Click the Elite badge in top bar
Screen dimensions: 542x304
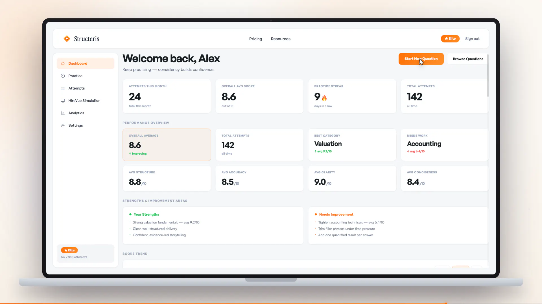point(450,39)
